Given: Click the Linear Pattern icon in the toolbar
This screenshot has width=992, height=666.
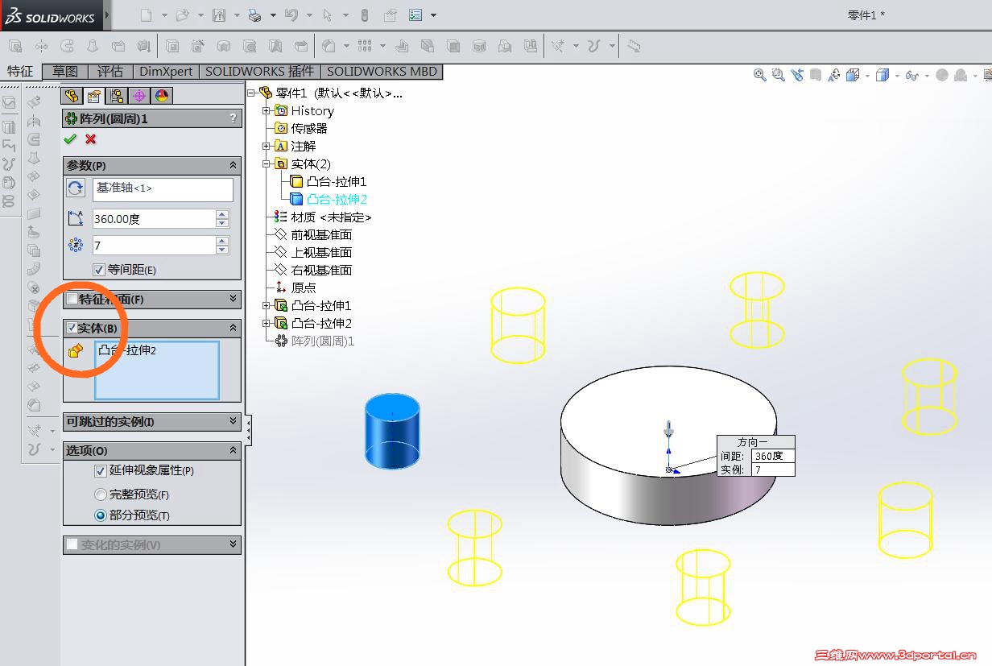Looking at the screenshot, I should [365, 46].
